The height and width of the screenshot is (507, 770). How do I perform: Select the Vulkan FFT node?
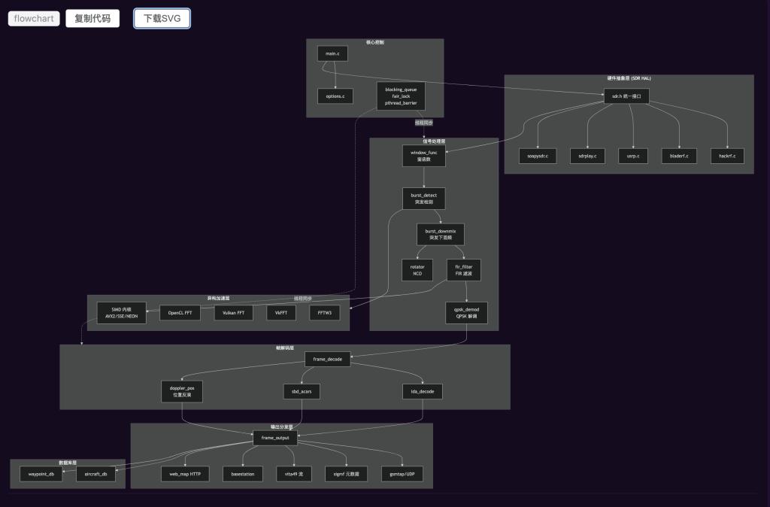tap(234, 313)
